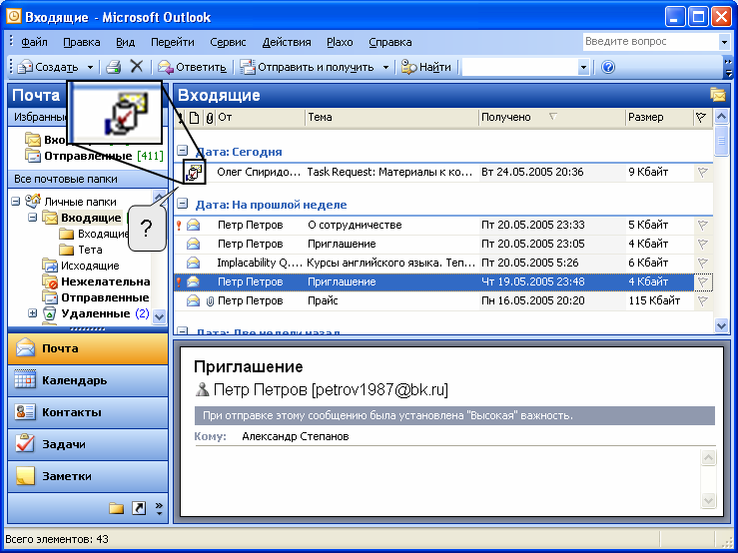Viewport: 738px width, 553px height.
Task: Open the shortcuts icon at bottom of navigation pane
Action: pos(139,508)
